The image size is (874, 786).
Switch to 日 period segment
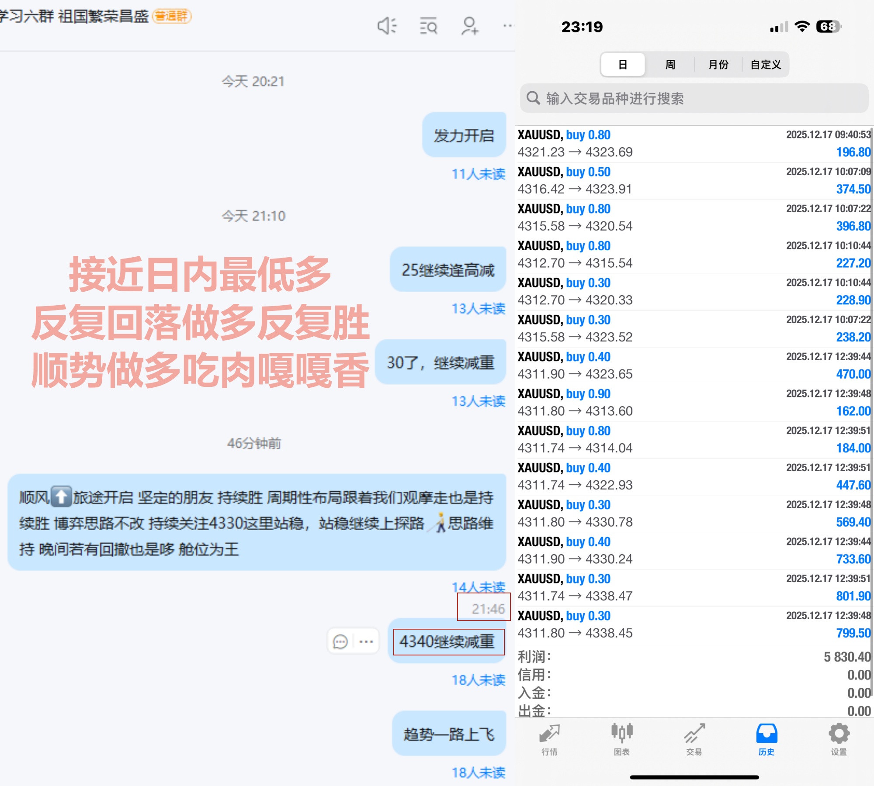[x=623, y=65]
